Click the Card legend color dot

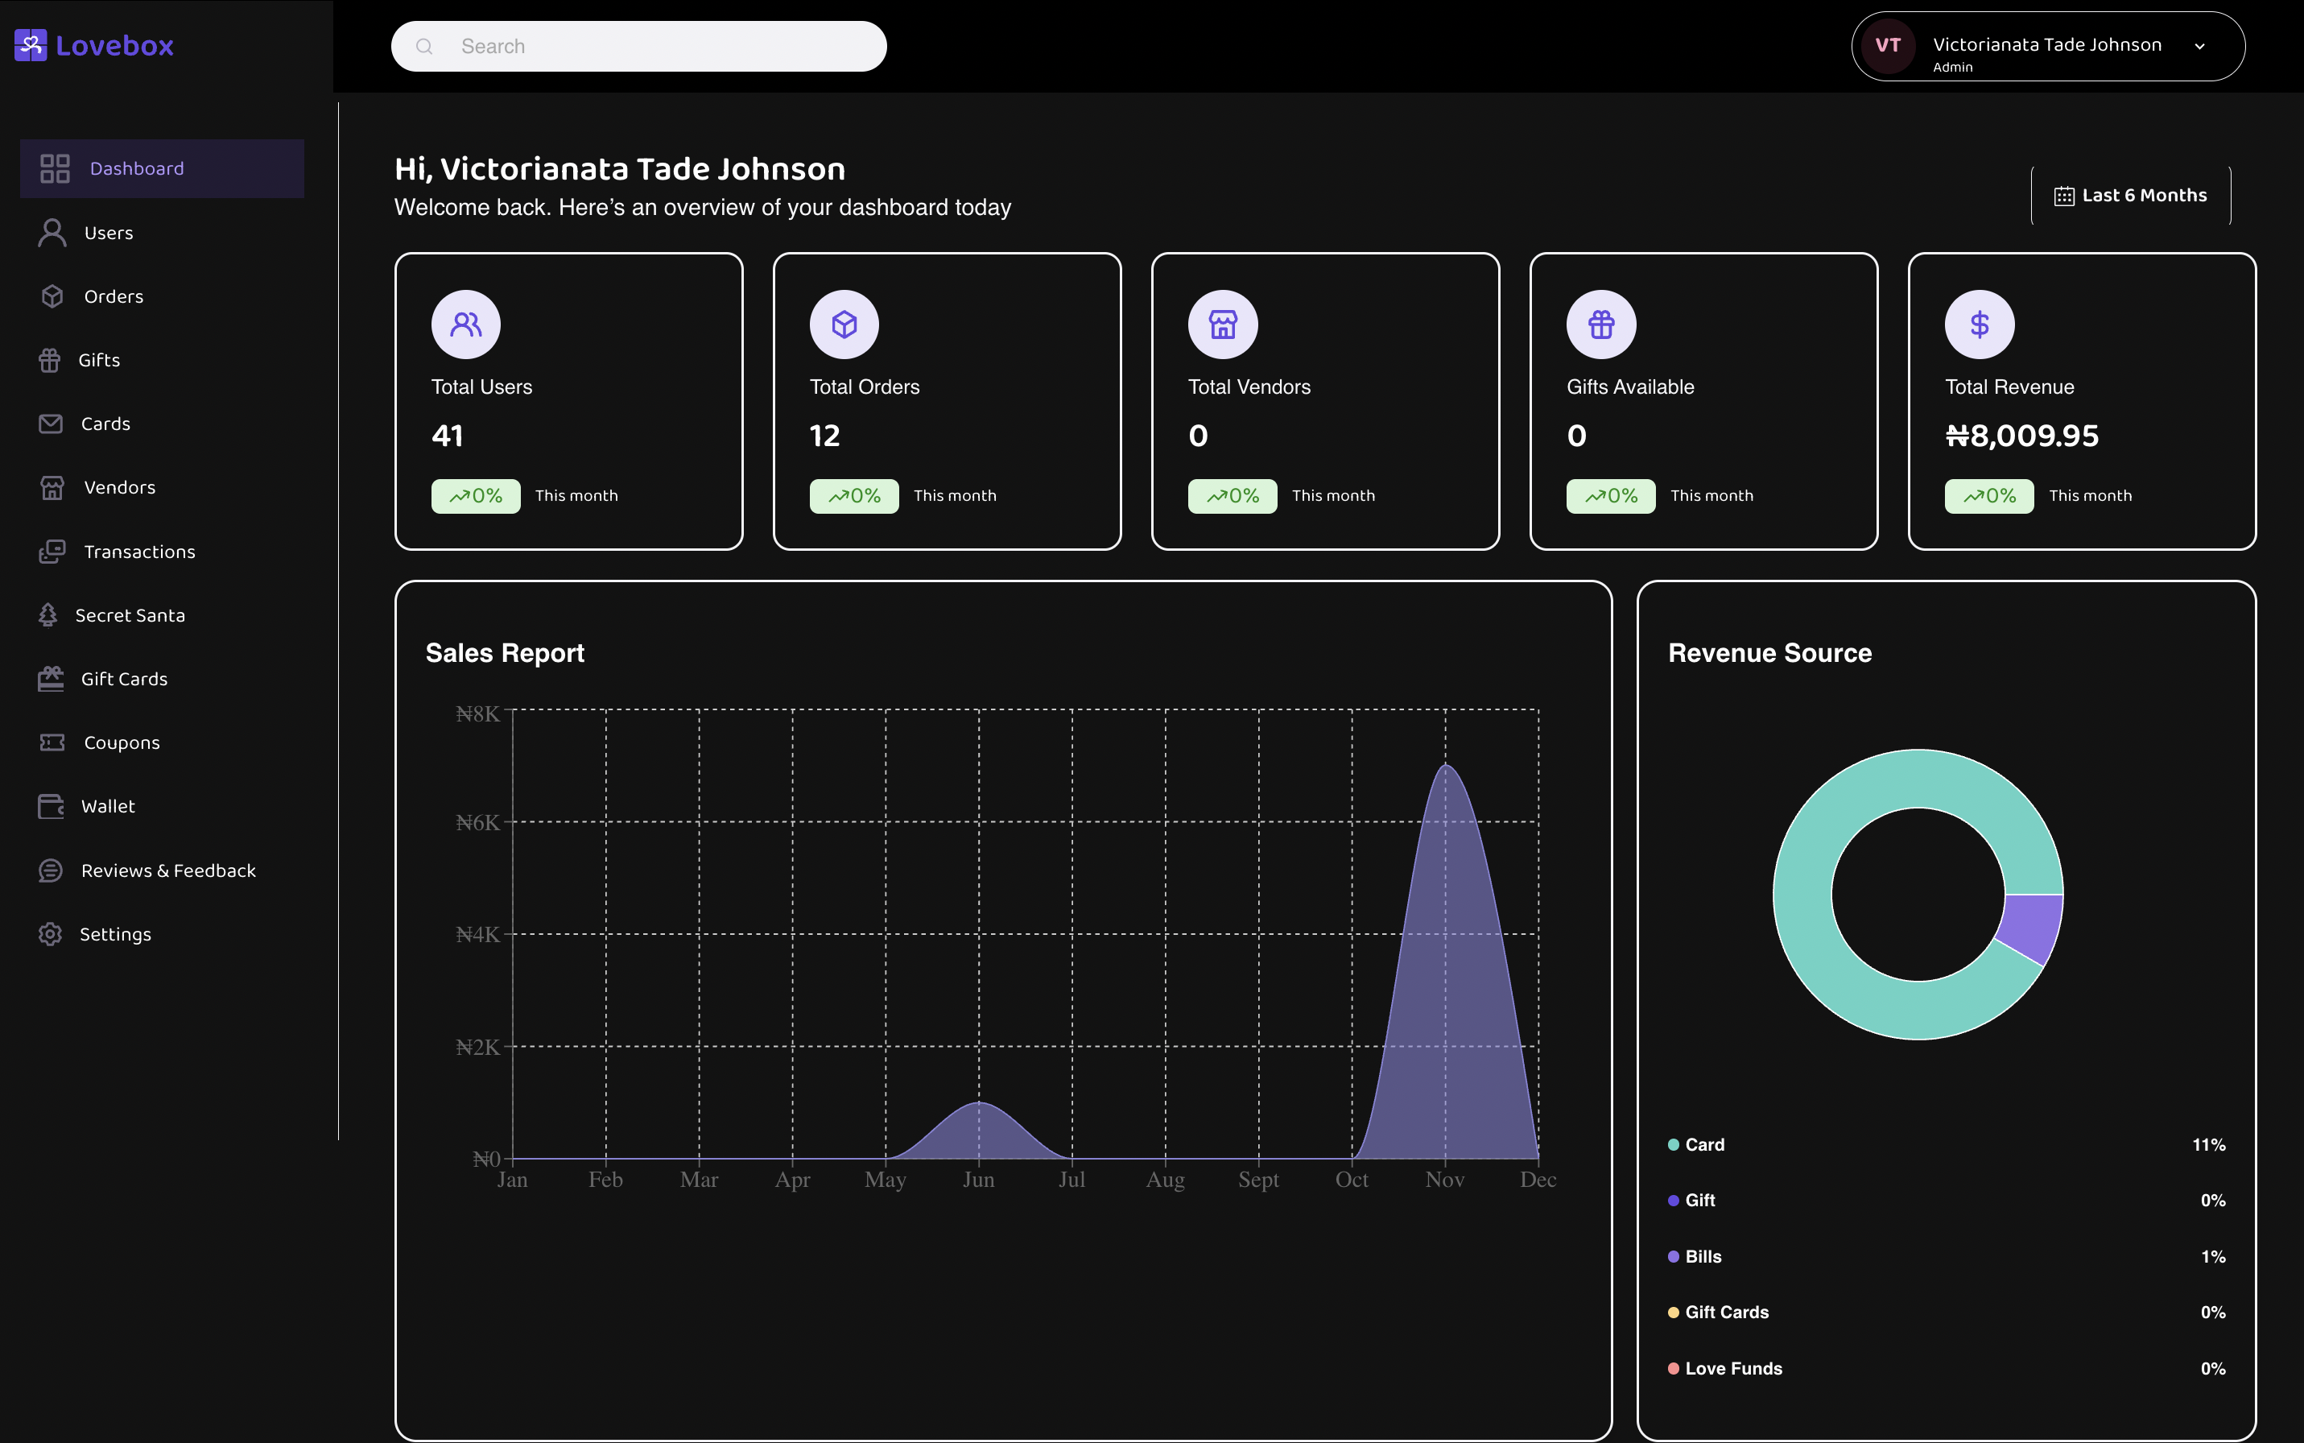[1674, 1144]
